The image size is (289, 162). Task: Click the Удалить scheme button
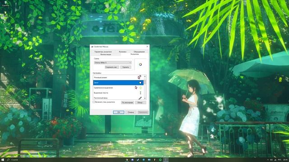pyautogui.click(x=126, y=67)
